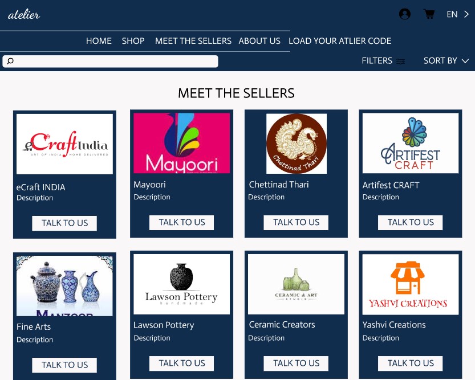Open the user account profile icon
Screen dimensions: 475x380
[x=405, y=14]
